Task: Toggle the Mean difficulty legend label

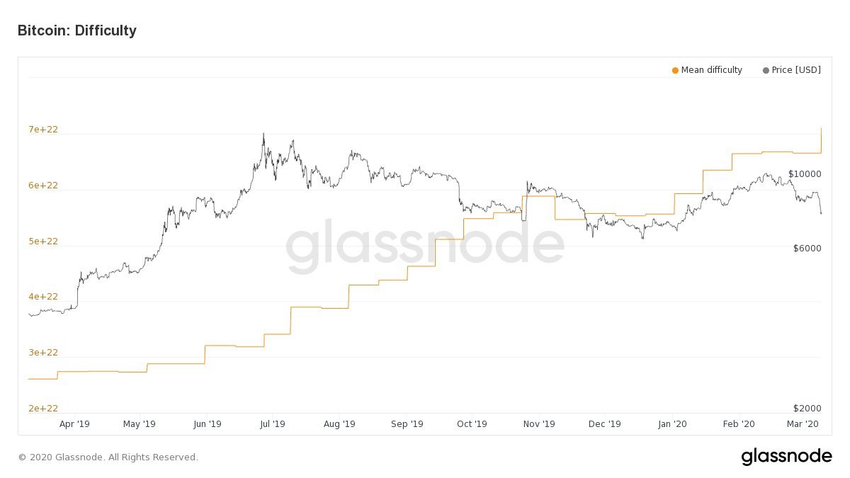Action: pos(711,70)
